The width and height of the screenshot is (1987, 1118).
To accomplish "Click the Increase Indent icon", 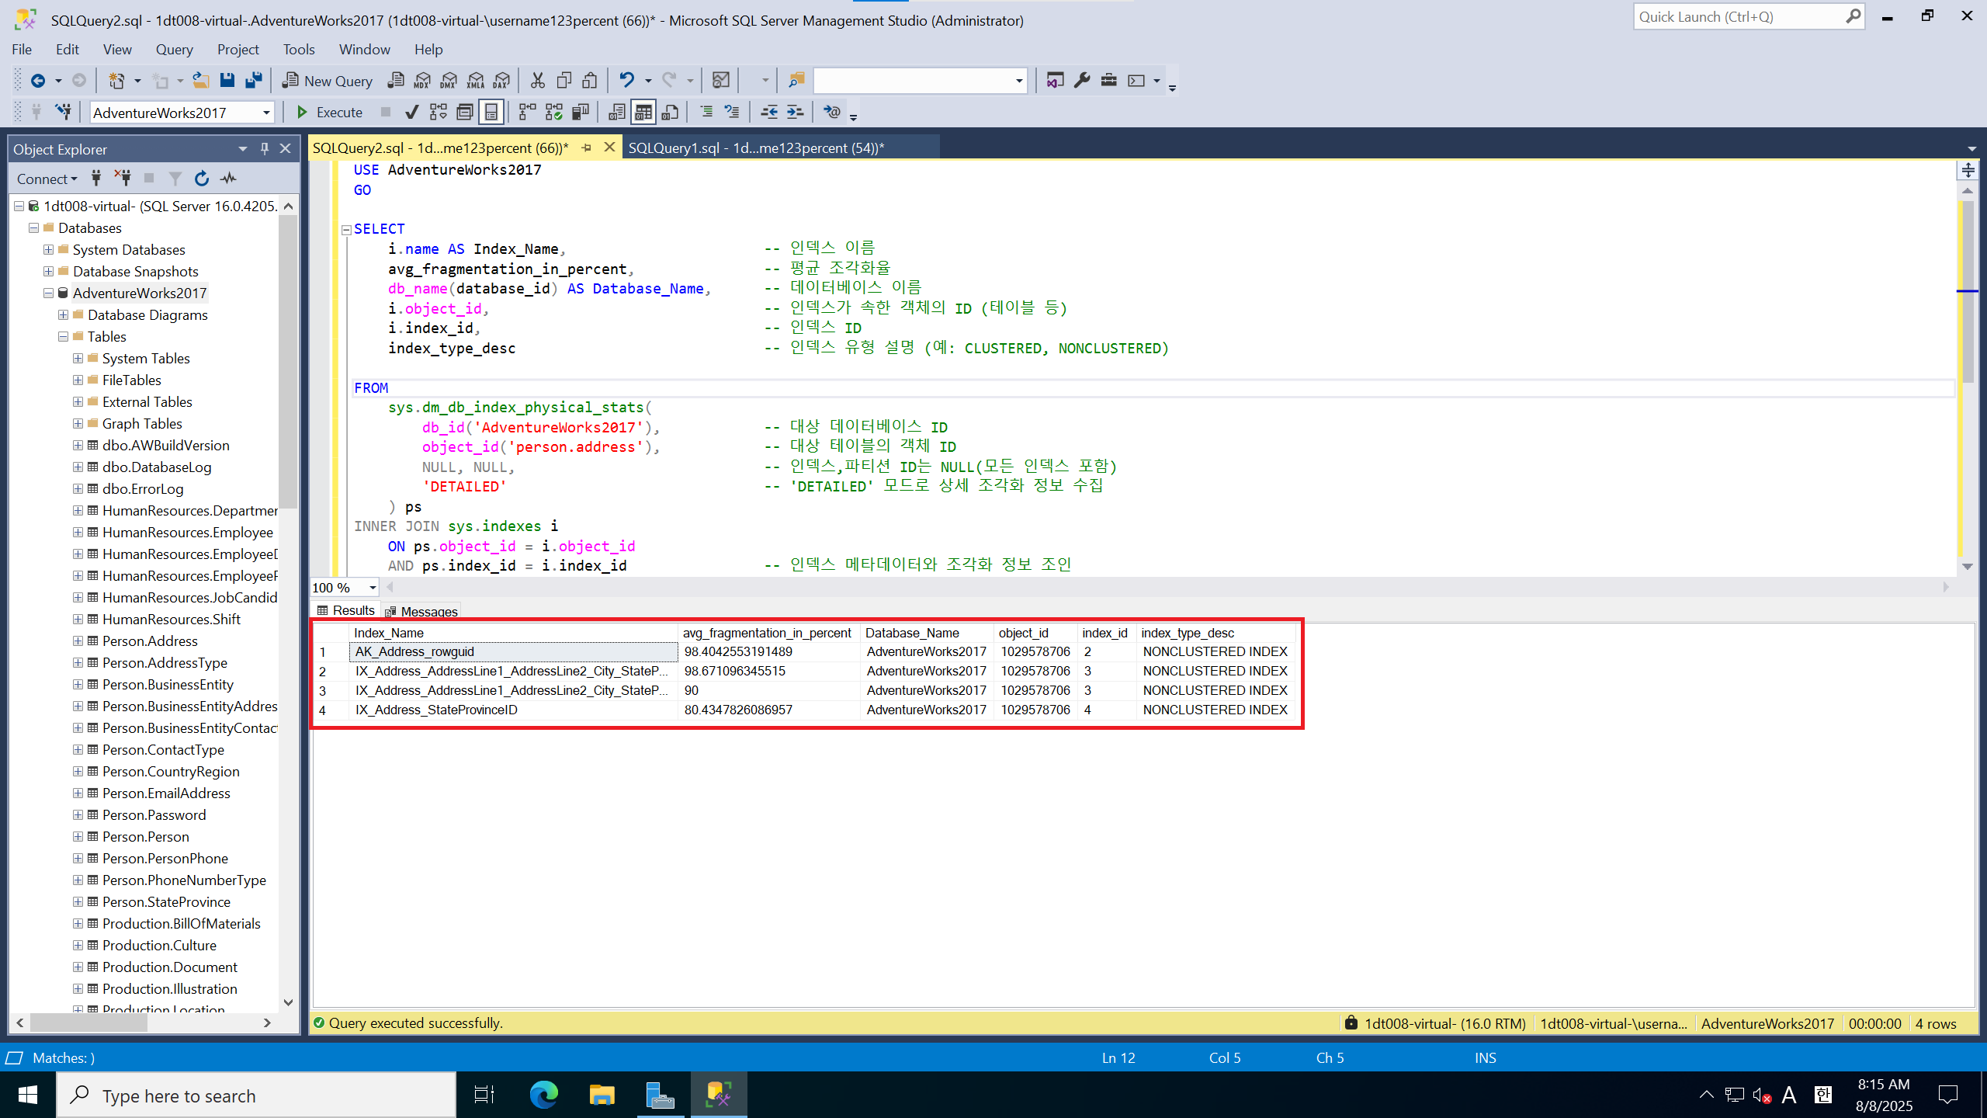I will tap(796, 113).
